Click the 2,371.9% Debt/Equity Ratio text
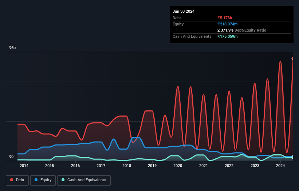 (242, 30)
